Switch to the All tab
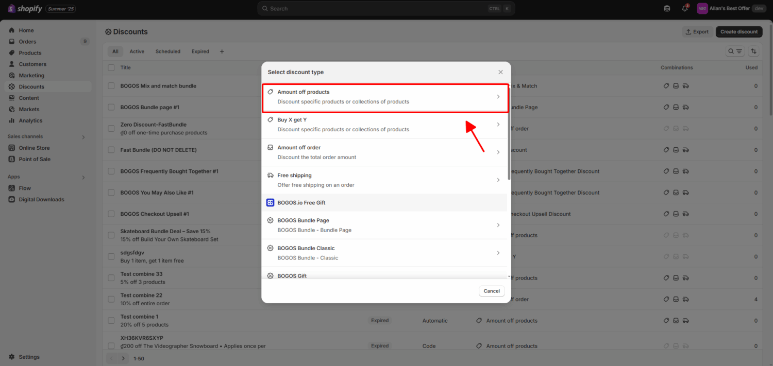The height and width of the screenshot is (366, 773). [x=115, y=51]
